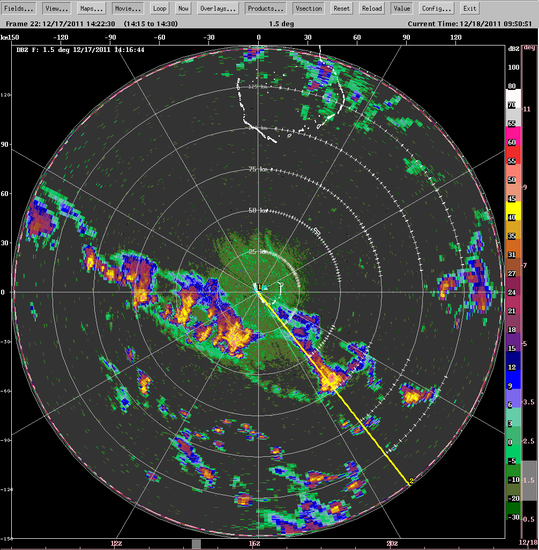Click the DBZ F field label on the map

[x=80, y=50]
